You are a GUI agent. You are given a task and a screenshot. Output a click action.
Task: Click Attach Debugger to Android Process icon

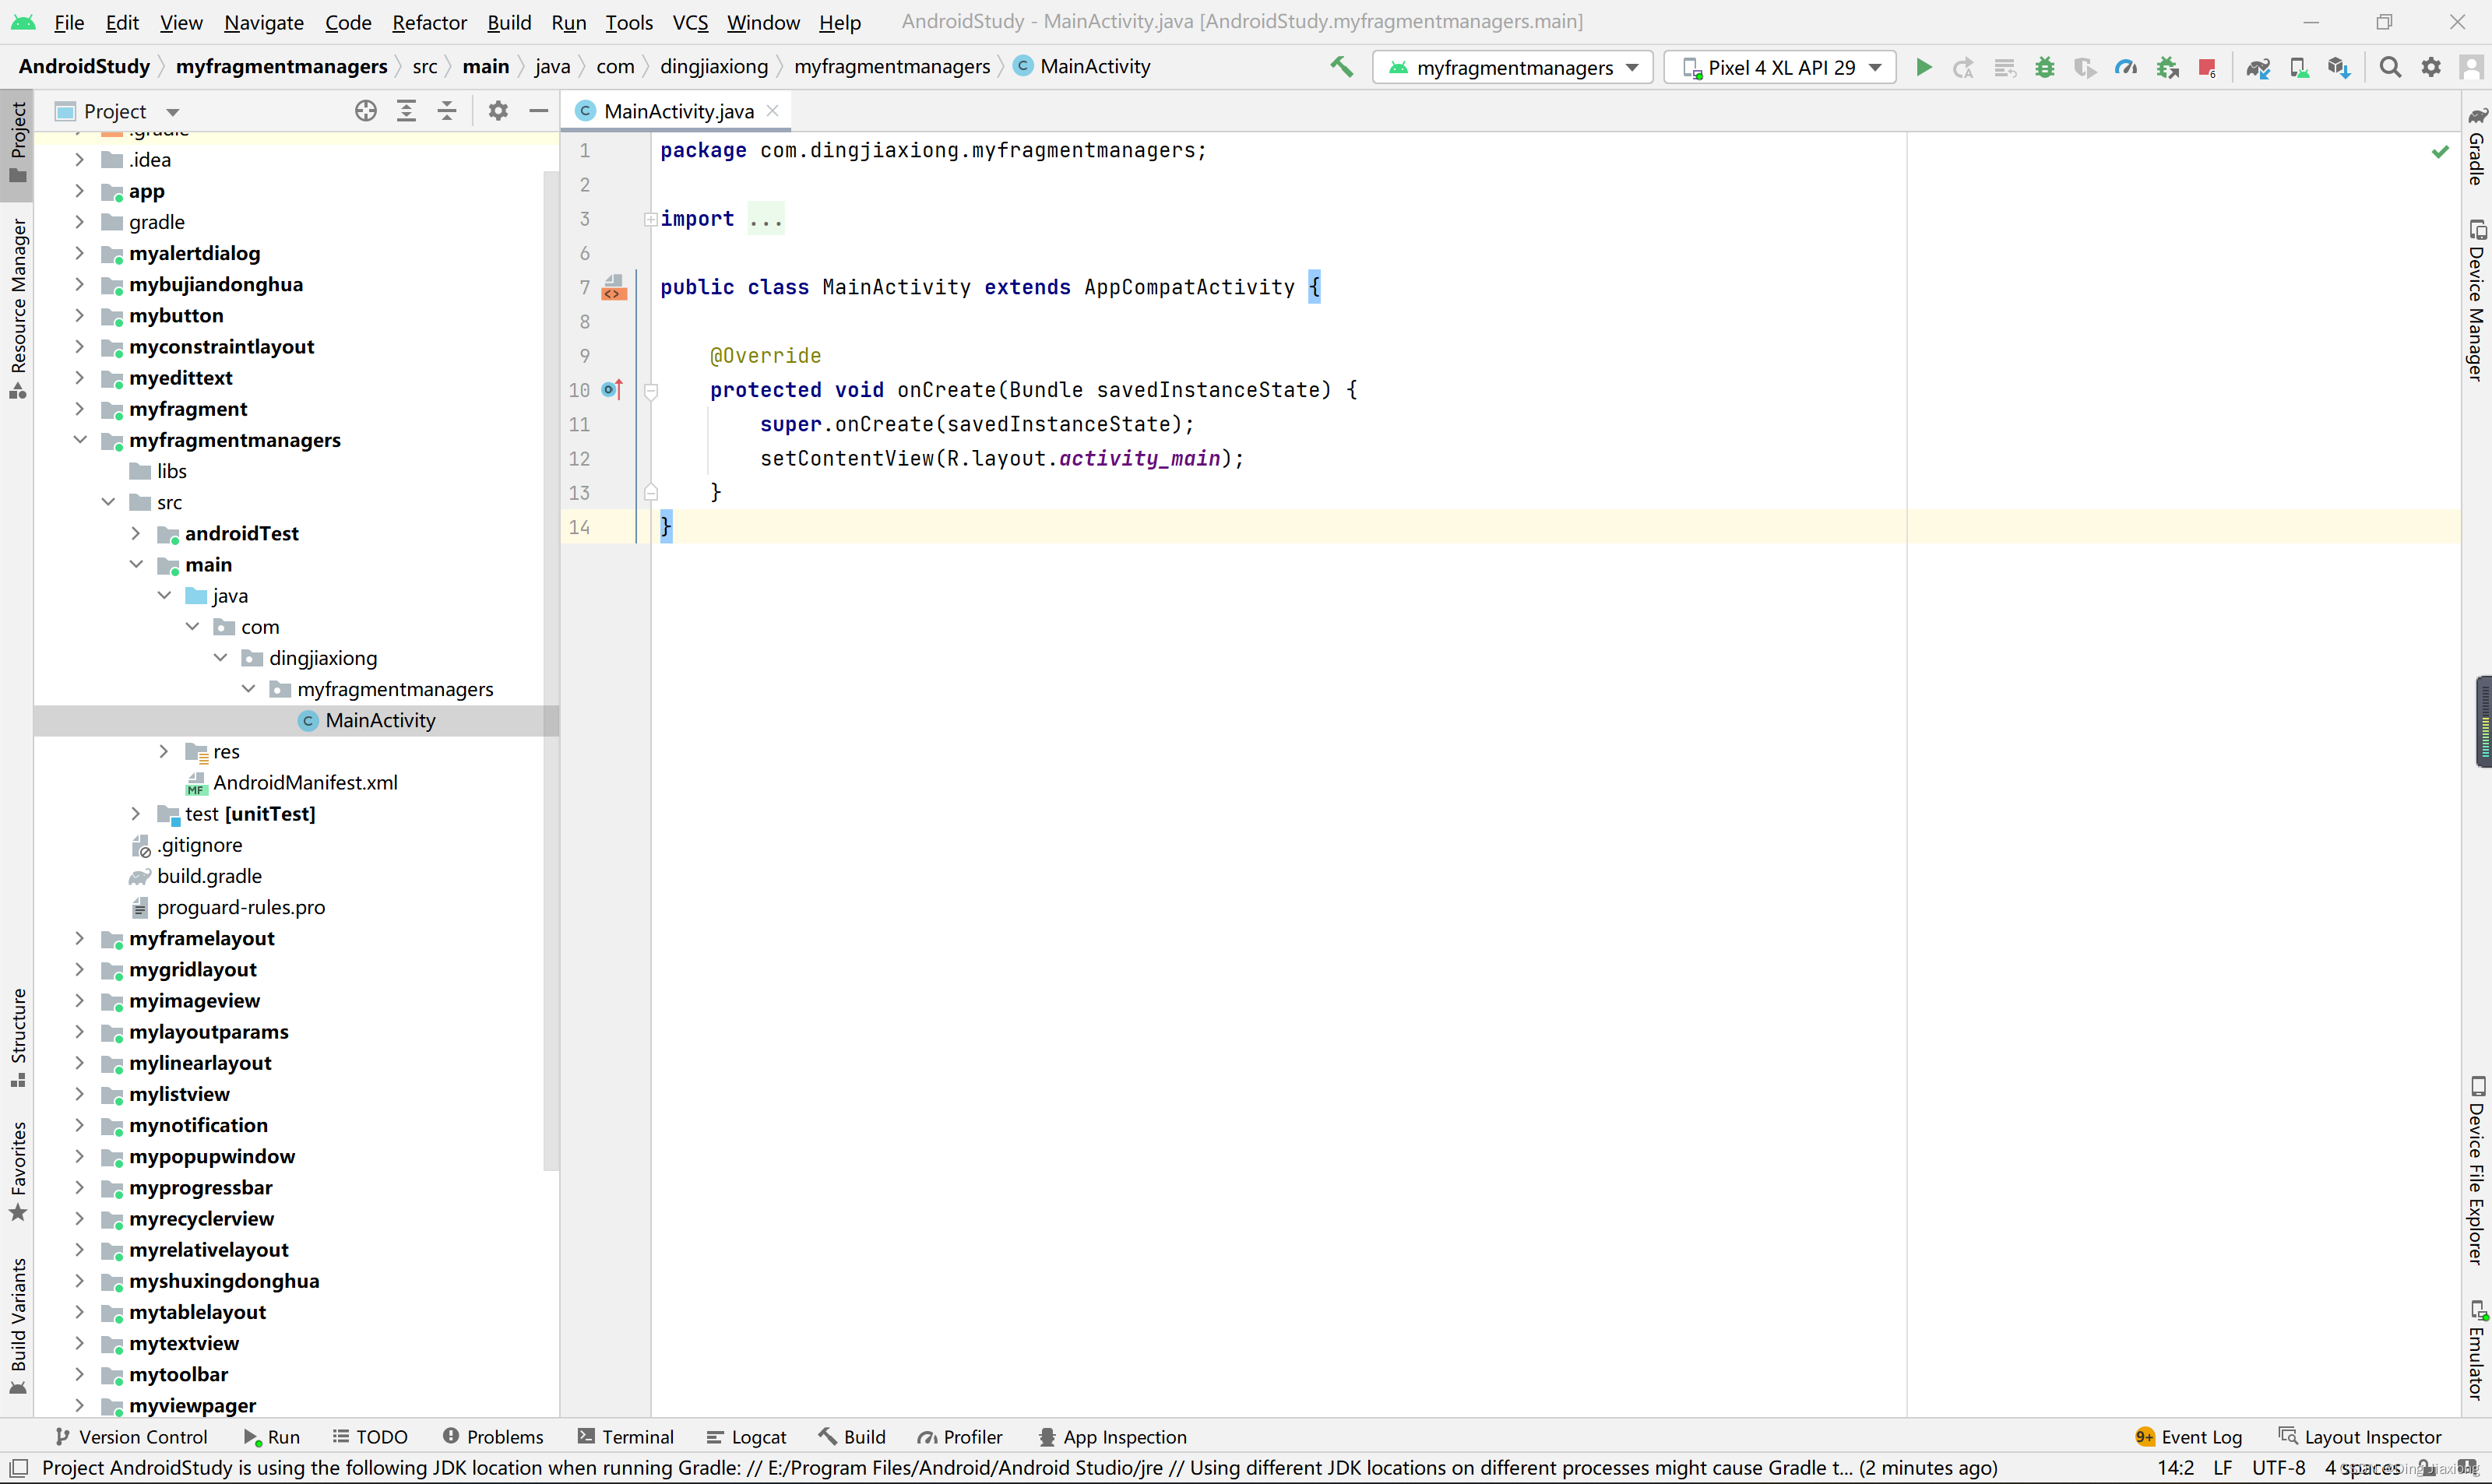[2167, 67]
